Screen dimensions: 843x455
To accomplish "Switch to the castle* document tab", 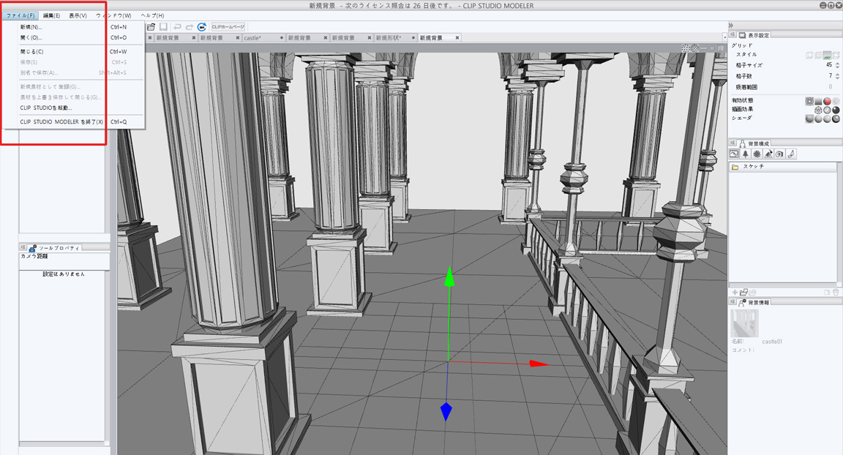I will point(252,38).
